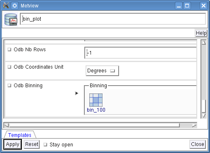This screenshot has height=153, width=210.
Task: Toggle the Odb Coordinates Unit checkbox
Action: pos(9,67)
